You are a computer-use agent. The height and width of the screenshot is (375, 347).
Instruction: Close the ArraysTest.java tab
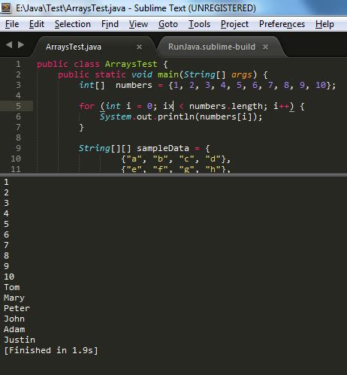click(139, 47)
